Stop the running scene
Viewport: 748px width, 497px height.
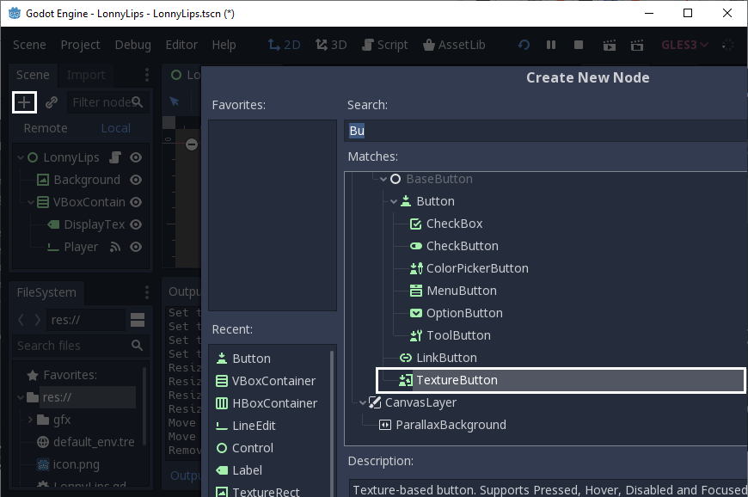coord(579,45)
